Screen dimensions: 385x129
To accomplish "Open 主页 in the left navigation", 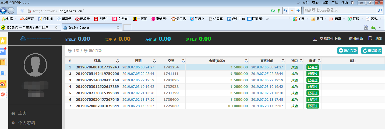I will click(22, 113).
